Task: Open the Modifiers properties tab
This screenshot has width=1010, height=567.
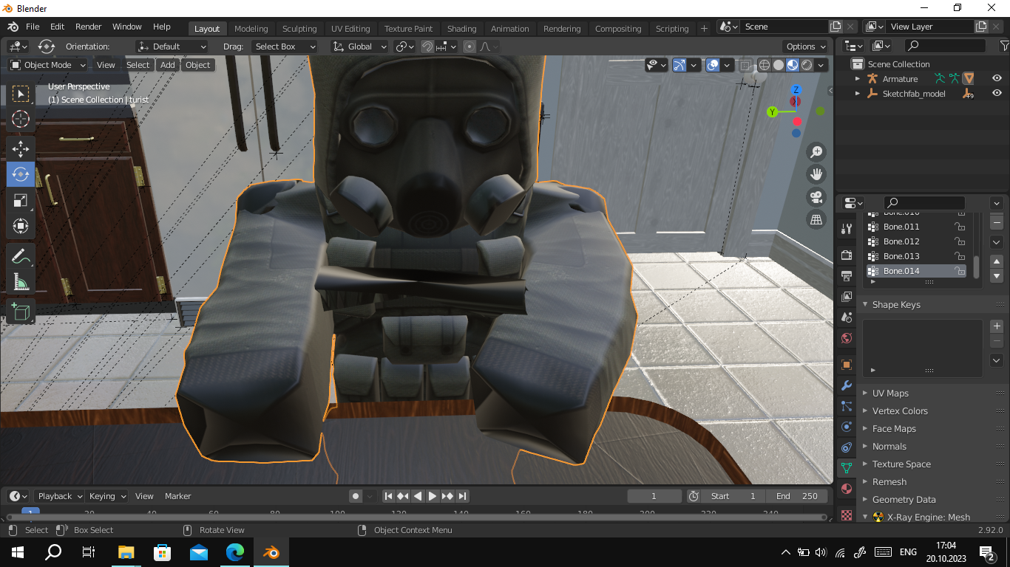Action: (x=847, y=385)
